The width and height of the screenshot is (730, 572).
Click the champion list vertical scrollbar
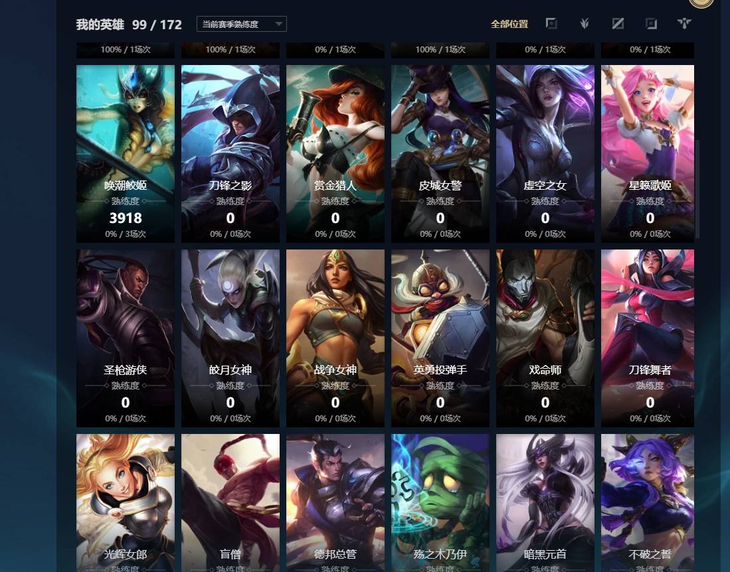[697, 189]
